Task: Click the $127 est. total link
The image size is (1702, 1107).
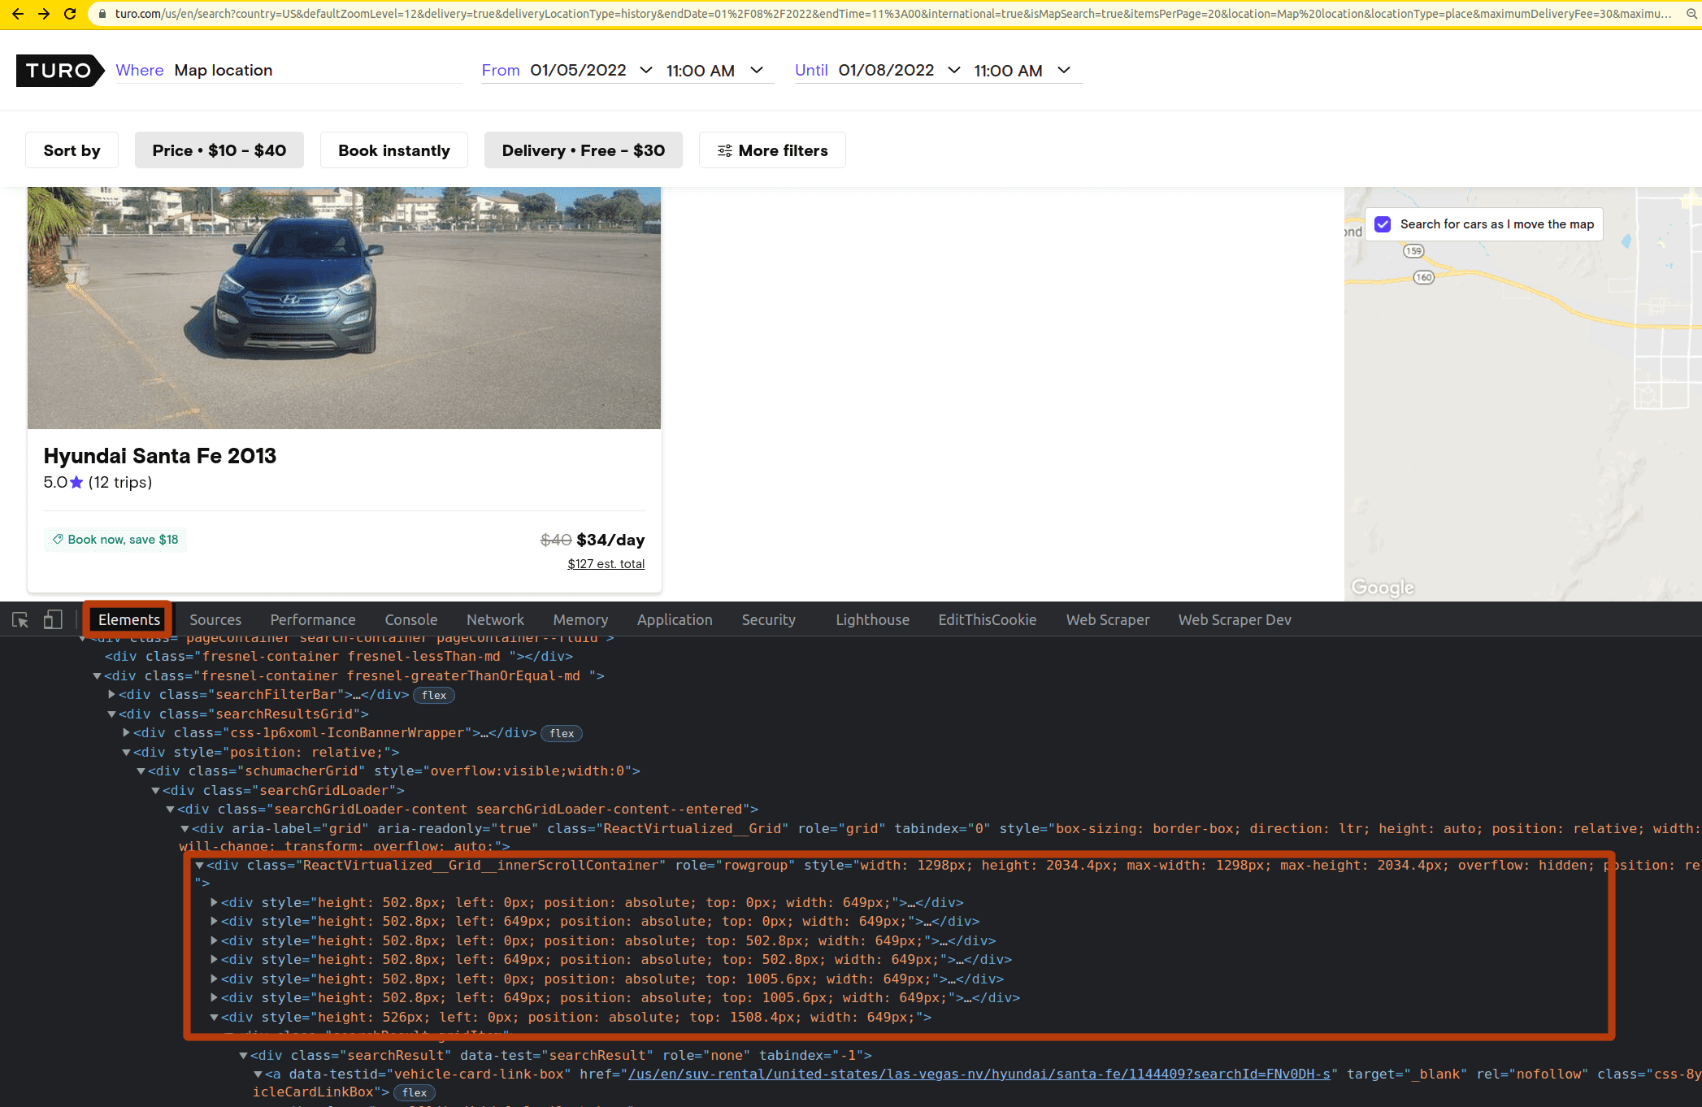Action: [x=606, y=564]
